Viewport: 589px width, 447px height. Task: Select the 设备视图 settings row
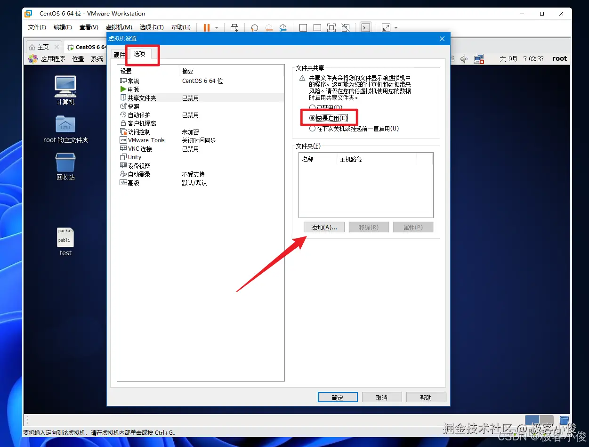(201, 166)
